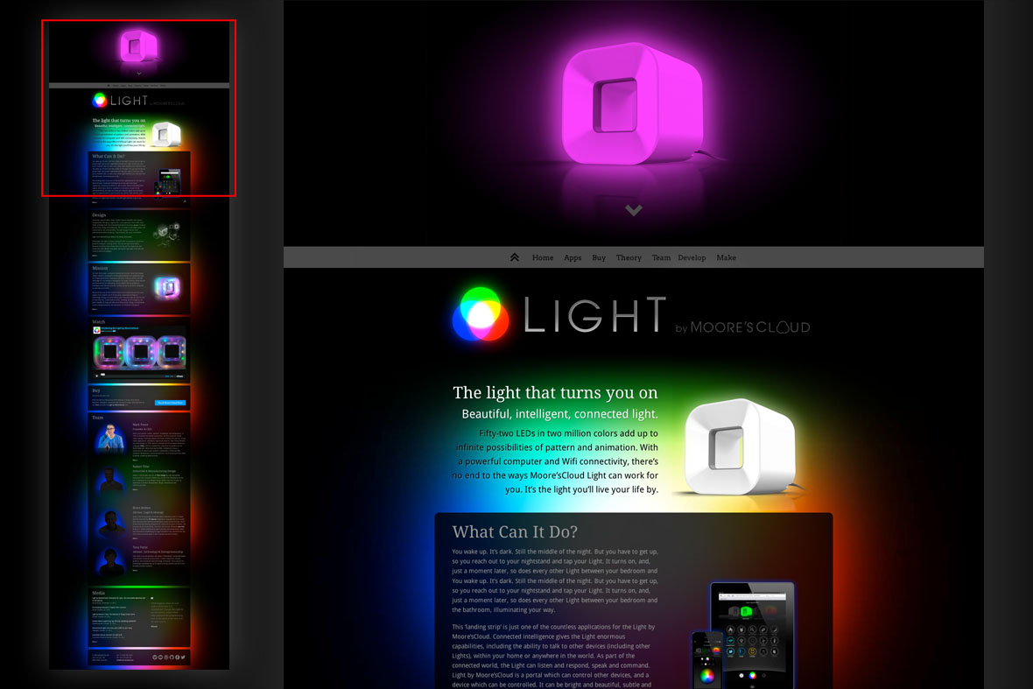Click the product sketch illustration in Design section
The image size is (1033, 689).
click(x=166, y=232)
